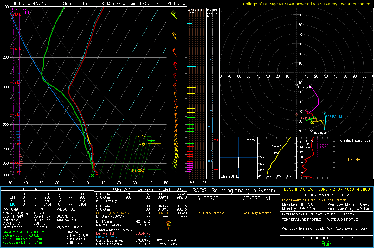Click the Mean Layer RH: 79.0 % value

click(299, 204)
